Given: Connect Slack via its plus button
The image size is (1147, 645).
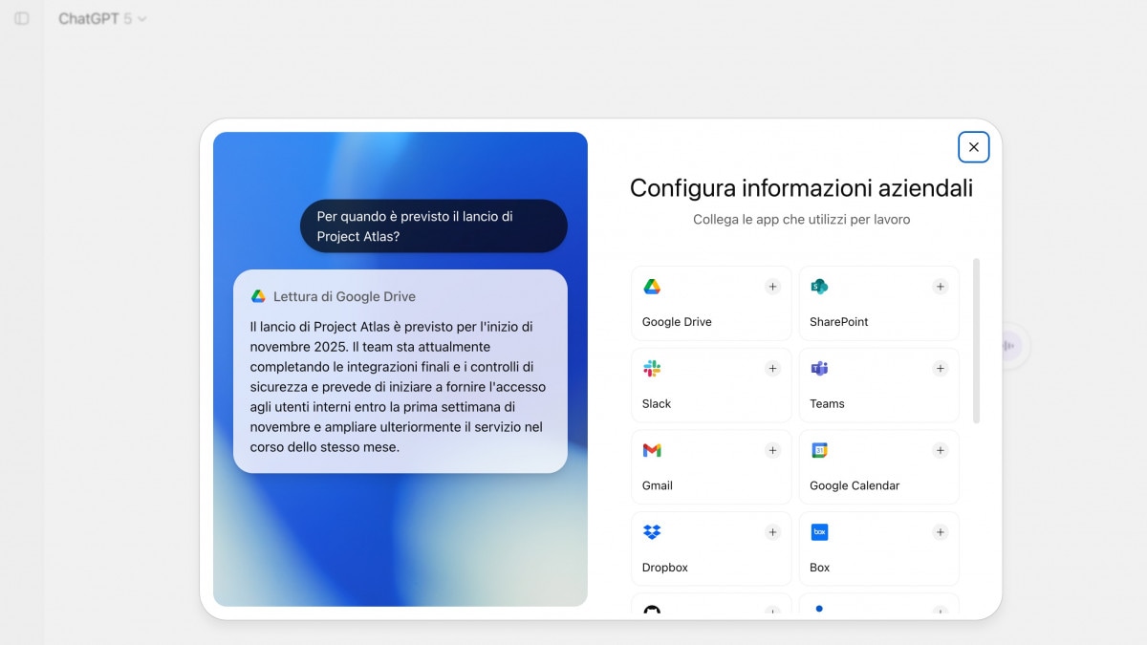Looking at the screenshot, I should [x=772, y=369].
